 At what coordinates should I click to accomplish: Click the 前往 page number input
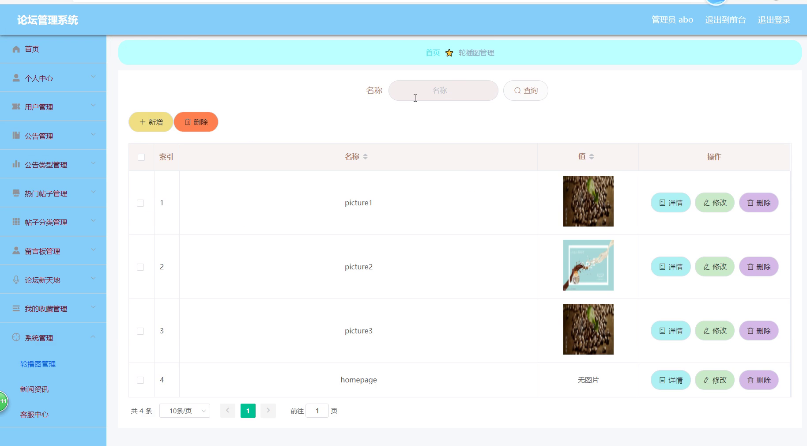(x=317, y=411)
